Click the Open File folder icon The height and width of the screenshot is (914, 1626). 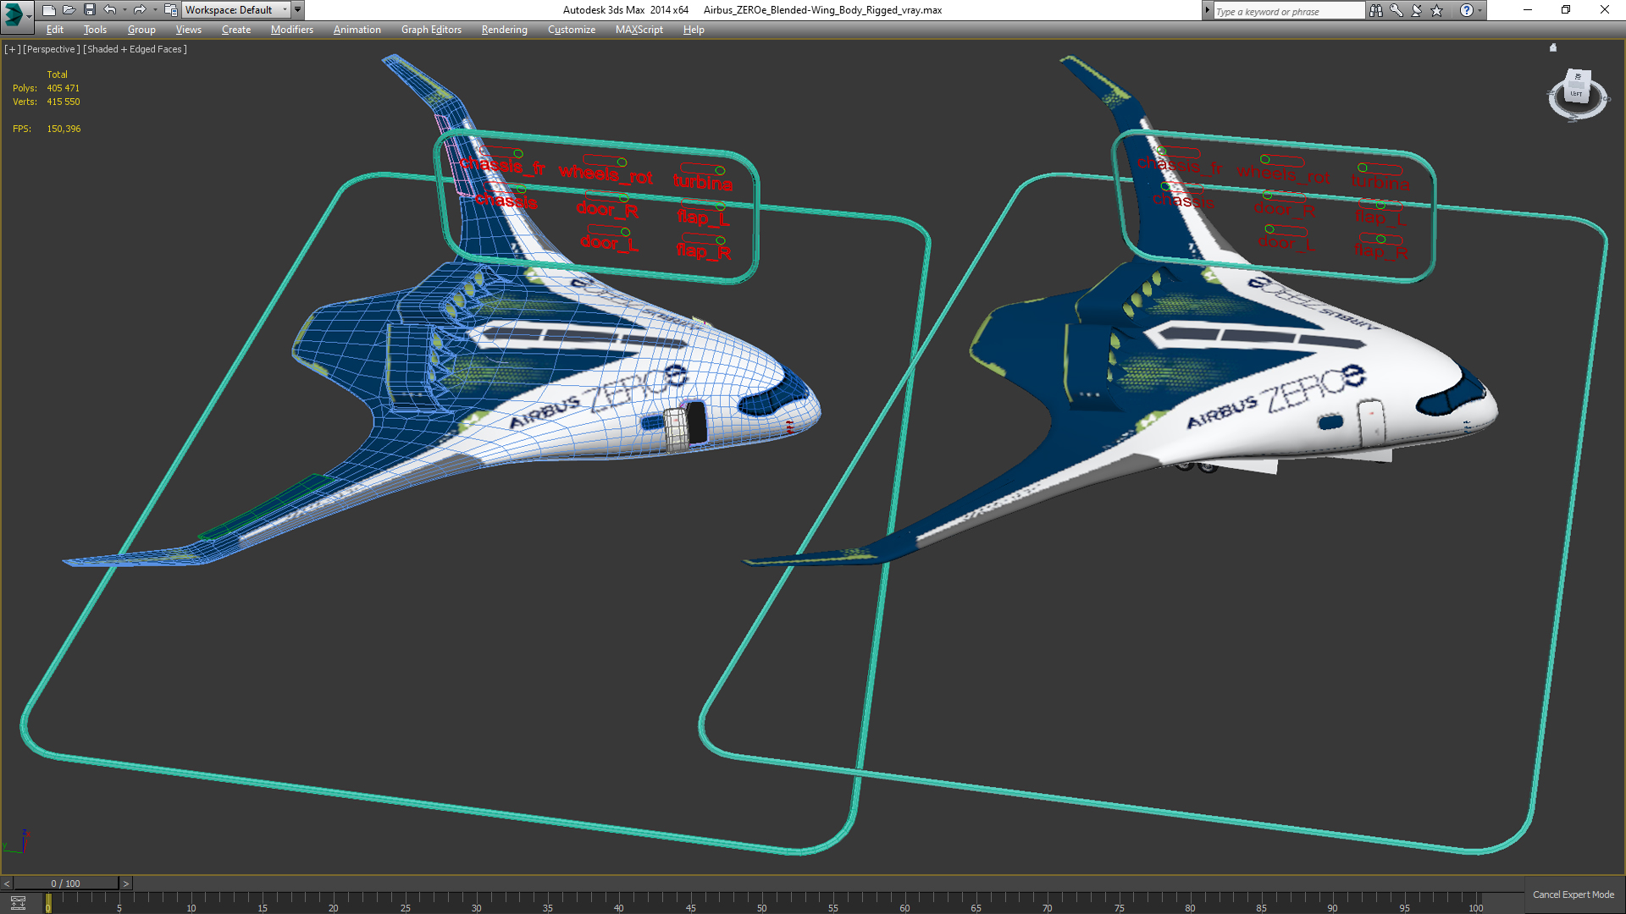[69, 10]
